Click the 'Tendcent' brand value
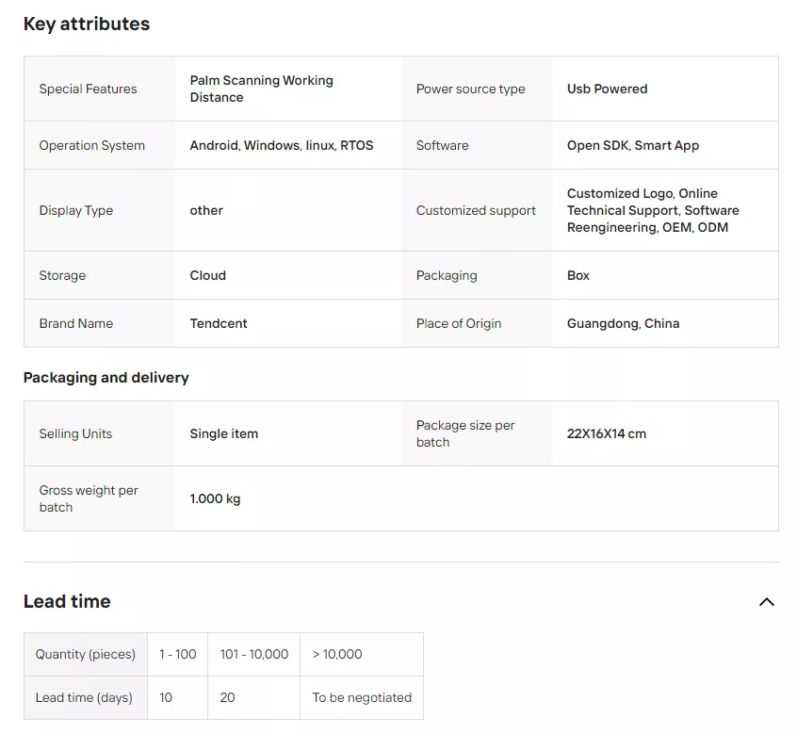This screenshot has width=797, height=734. 219,324
